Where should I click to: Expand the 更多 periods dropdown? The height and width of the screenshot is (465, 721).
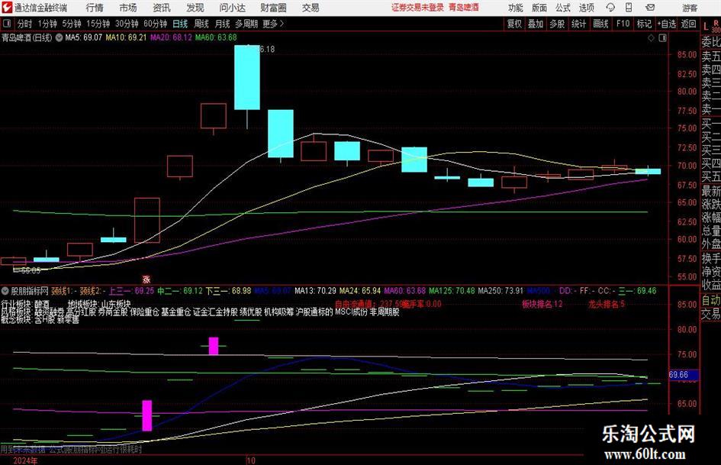click(273, 24)
